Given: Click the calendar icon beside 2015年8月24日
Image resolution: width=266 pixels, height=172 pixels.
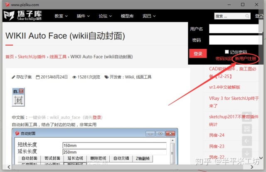Looking at the screenshot, I should click(x=38, y=77).
